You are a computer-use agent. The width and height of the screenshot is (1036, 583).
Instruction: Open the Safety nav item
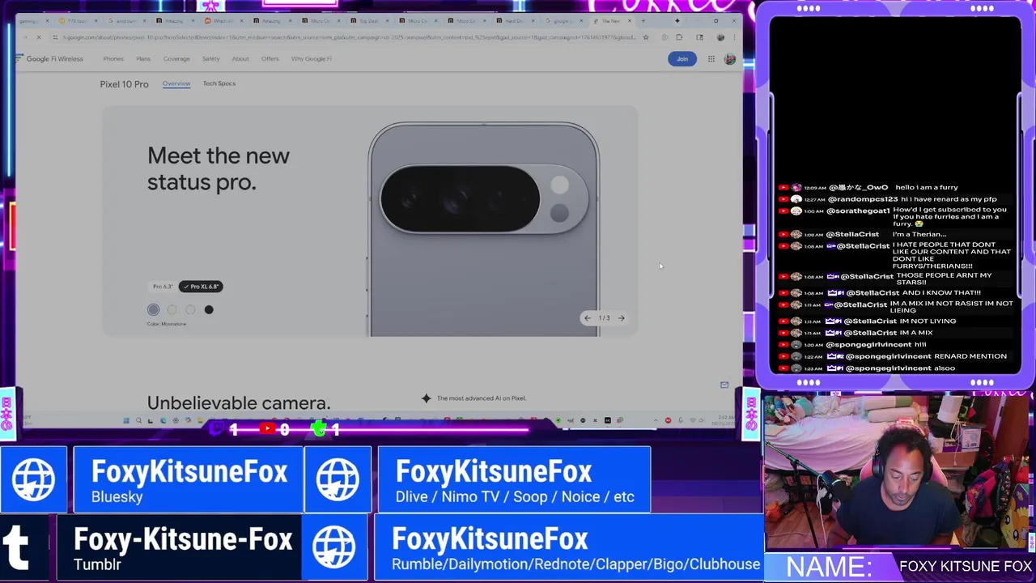point(210,58)
